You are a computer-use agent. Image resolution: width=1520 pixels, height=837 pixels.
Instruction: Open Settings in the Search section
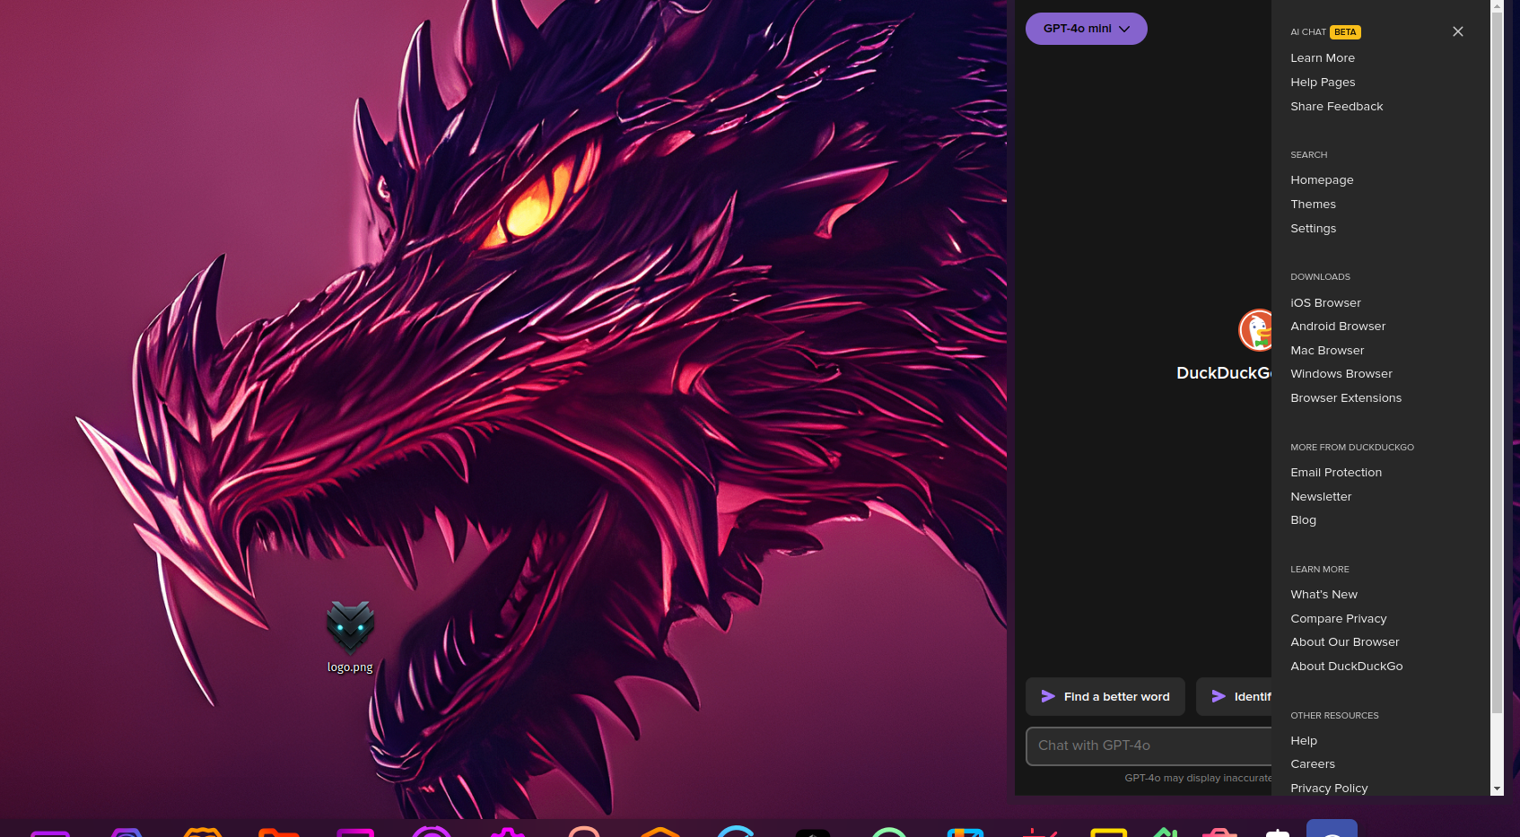[1313, 229]
